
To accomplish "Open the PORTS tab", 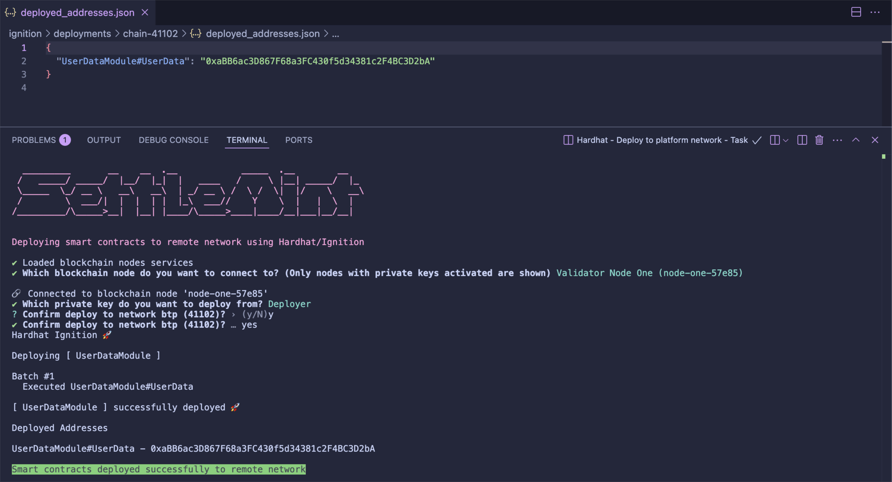I will tap(298, 140).
